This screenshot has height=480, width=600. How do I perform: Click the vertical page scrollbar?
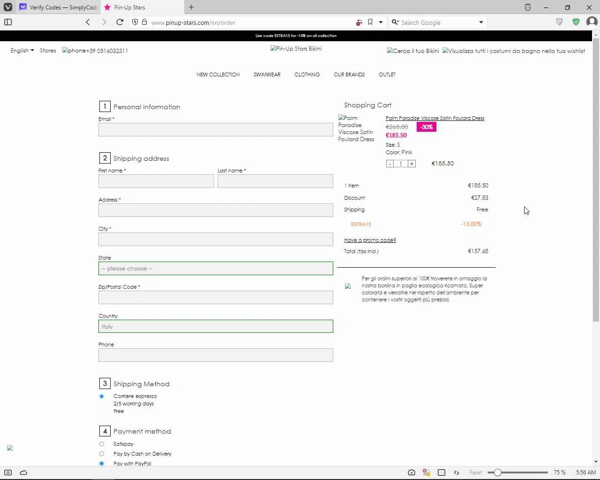[596, 180]
